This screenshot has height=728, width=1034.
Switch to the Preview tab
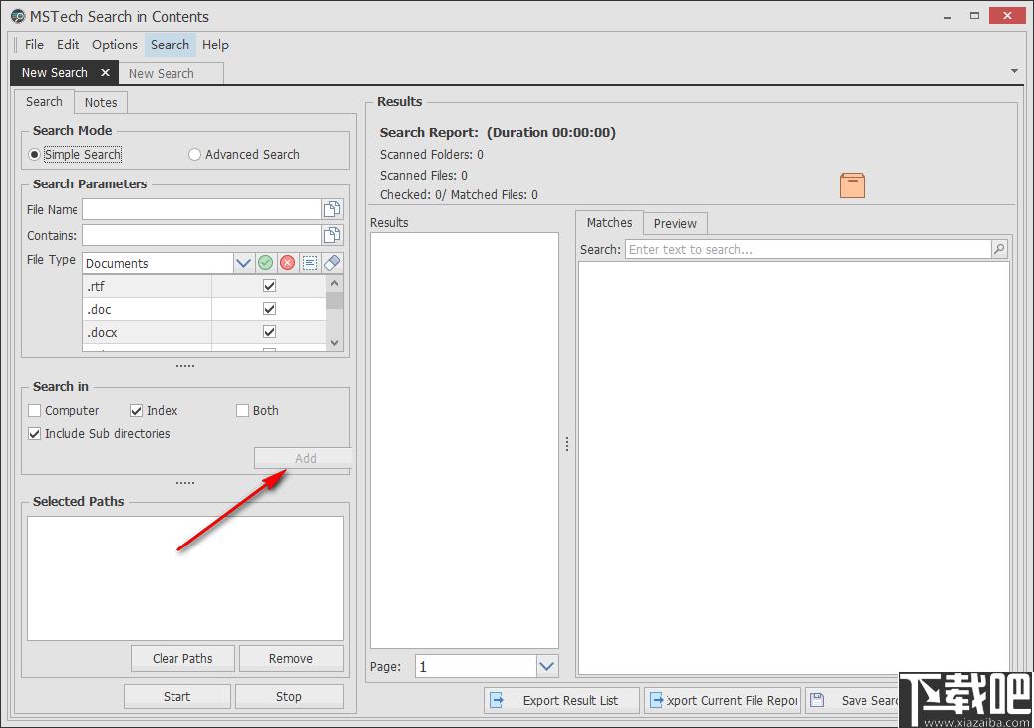675,223
